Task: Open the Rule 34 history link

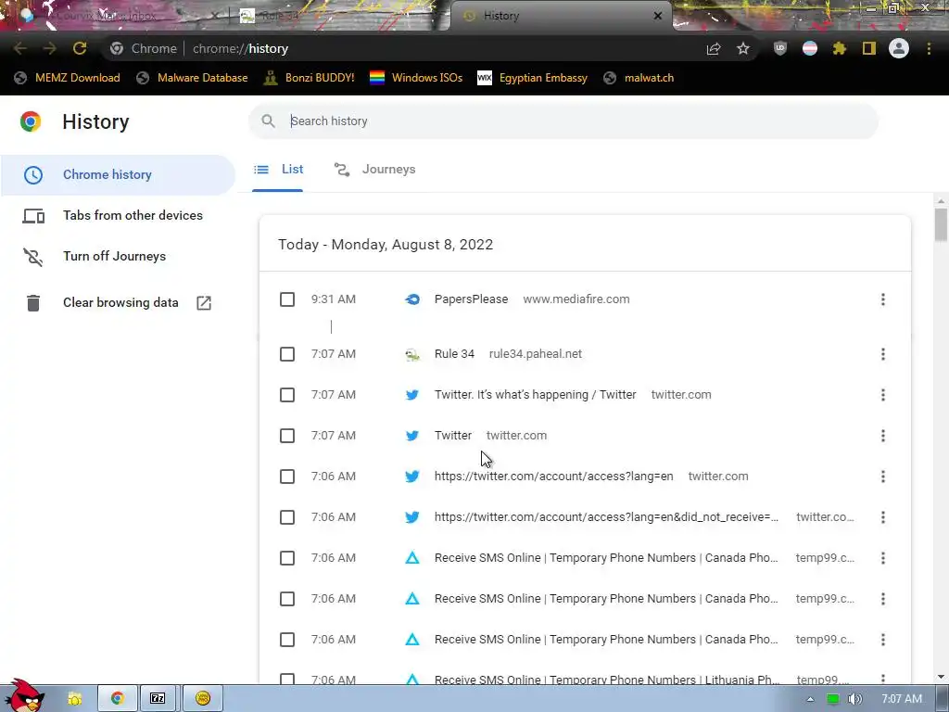Action: tap(454, 353)
